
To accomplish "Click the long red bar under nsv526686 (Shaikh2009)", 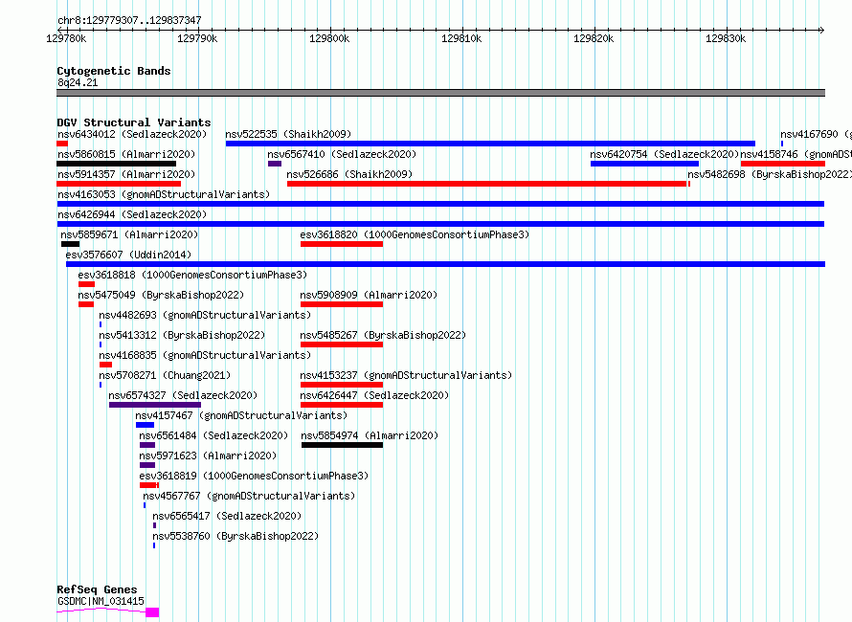I will pos(487,184).
